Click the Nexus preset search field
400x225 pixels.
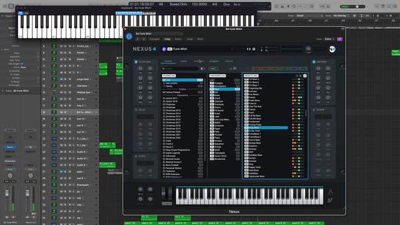click(x=180, y=68)
